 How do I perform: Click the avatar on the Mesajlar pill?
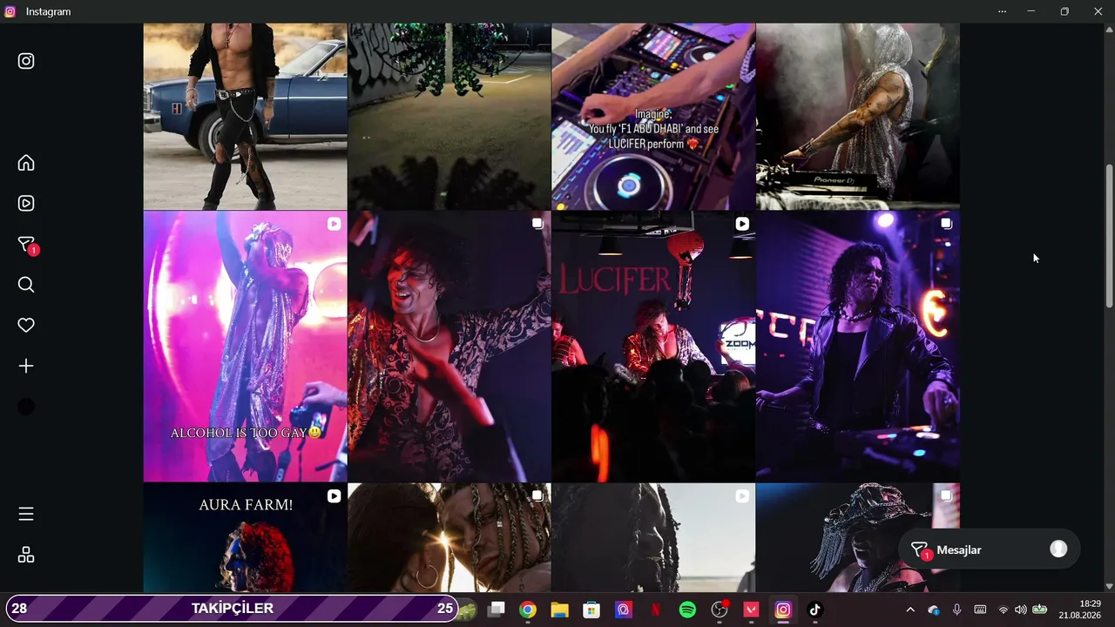(1058, 549)
